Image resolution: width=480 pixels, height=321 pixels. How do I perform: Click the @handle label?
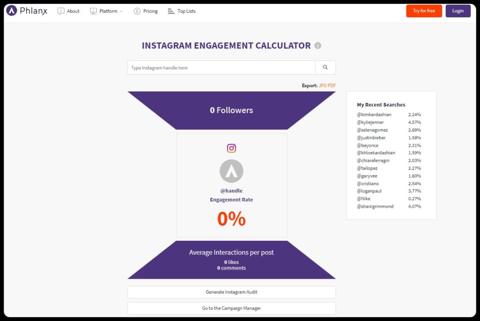(232, 191)
